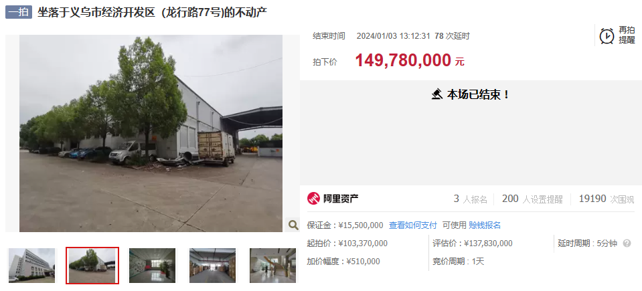Click the alarm clock re-auction reminder icon

pyautogui.click(x=607, y=35)
